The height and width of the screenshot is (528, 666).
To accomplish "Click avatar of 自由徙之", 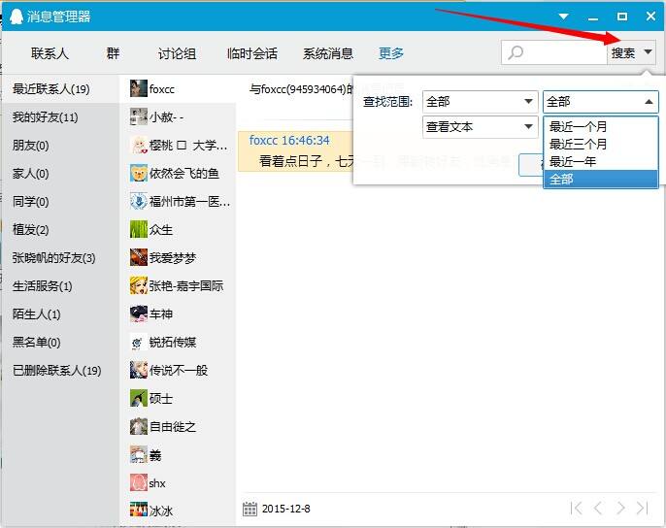I will point(139,426).
